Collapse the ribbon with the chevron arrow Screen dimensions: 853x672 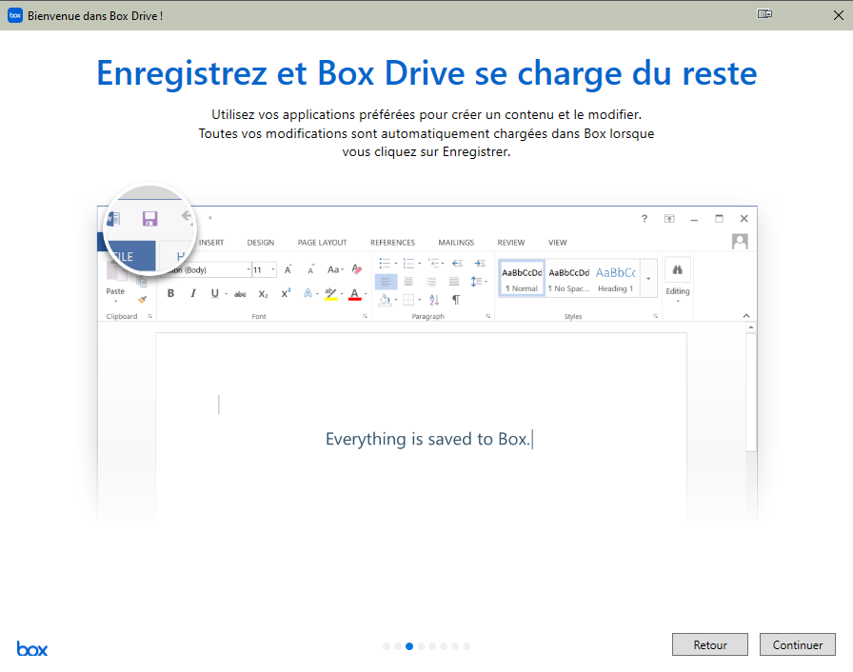tap(745, 316)
